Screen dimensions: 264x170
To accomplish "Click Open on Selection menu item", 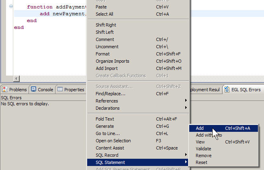I will pyautogui.click(x=138, y=141).
